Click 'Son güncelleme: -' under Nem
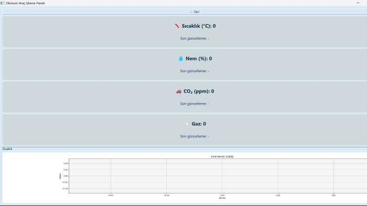The image size is (367, 206). (x=195, y=71)
